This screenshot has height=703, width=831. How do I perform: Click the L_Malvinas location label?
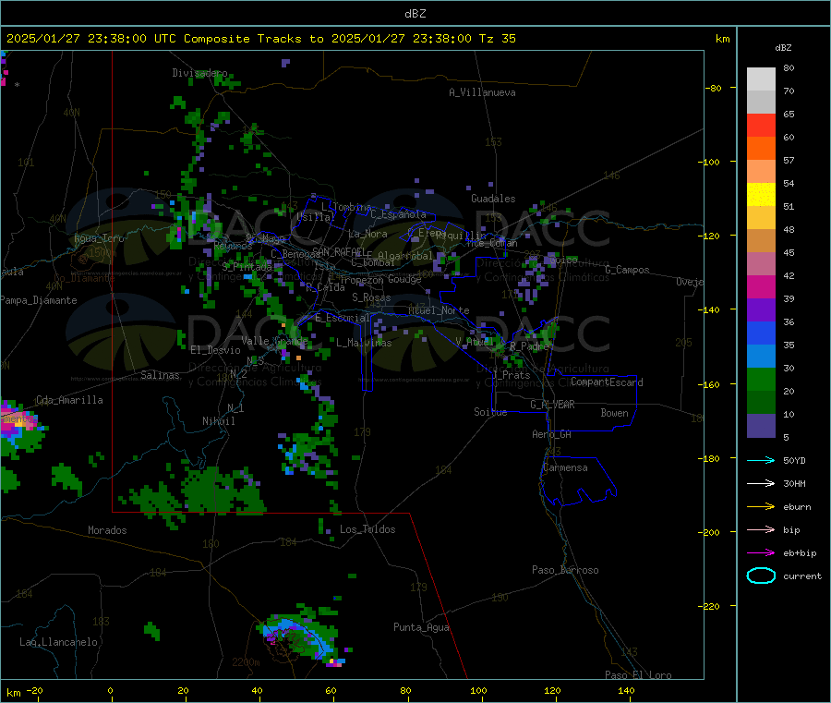pyautogui.click(x=364, y=343)
